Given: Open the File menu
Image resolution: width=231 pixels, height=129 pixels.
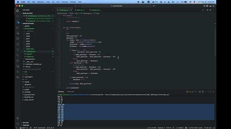Looking at the screenshot, I should 29,2.
